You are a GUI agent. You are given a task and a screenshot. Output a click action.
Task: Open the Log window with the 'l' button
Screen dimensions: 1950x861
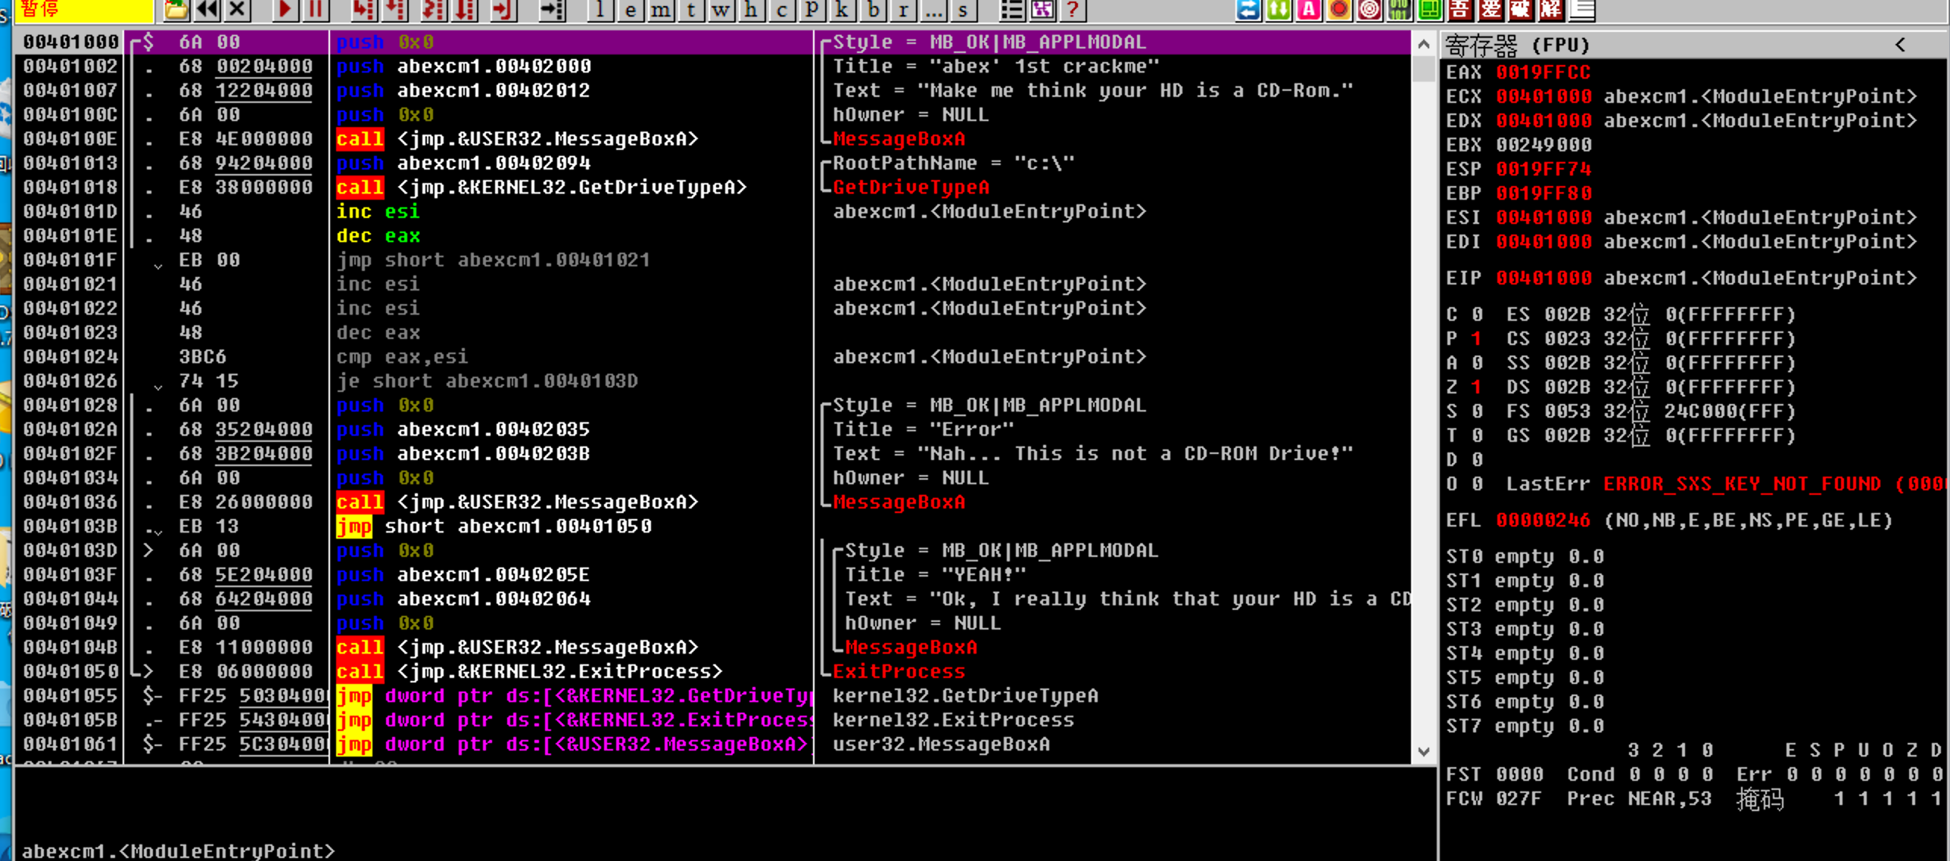600,10
